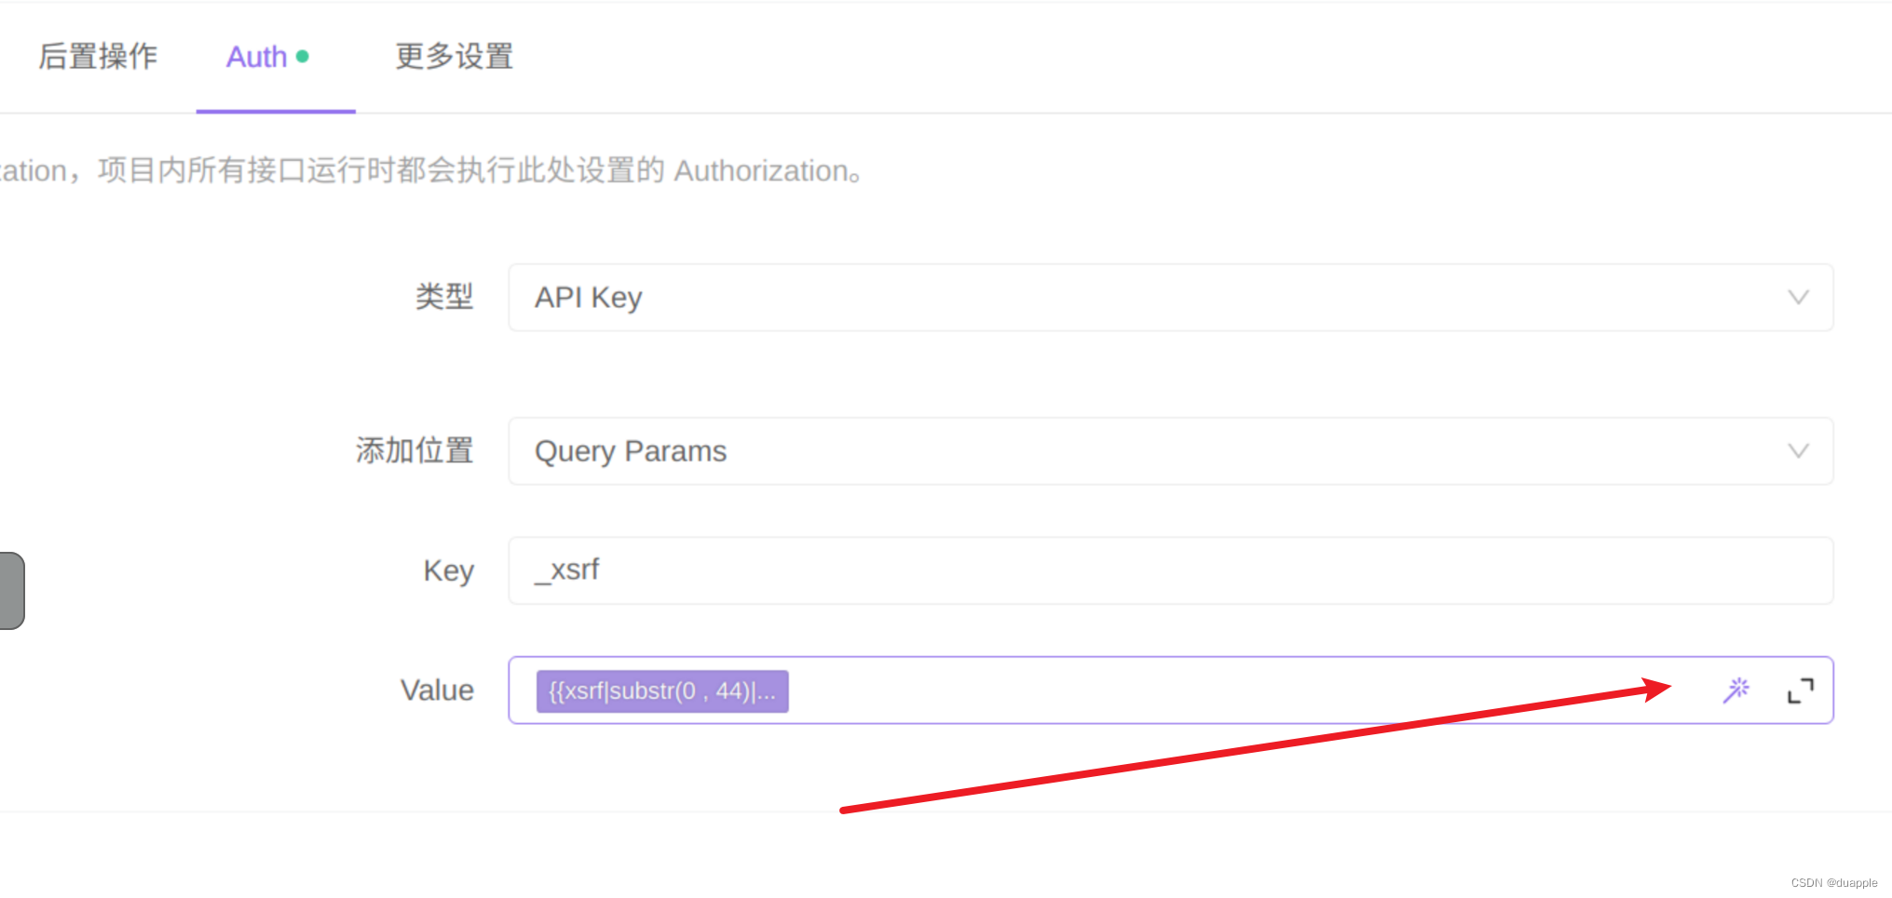Image resolution: width=1892 pixels, height=898 pixels.
Task: Switch to the 后置操作 tab
Action: (98, 57)
